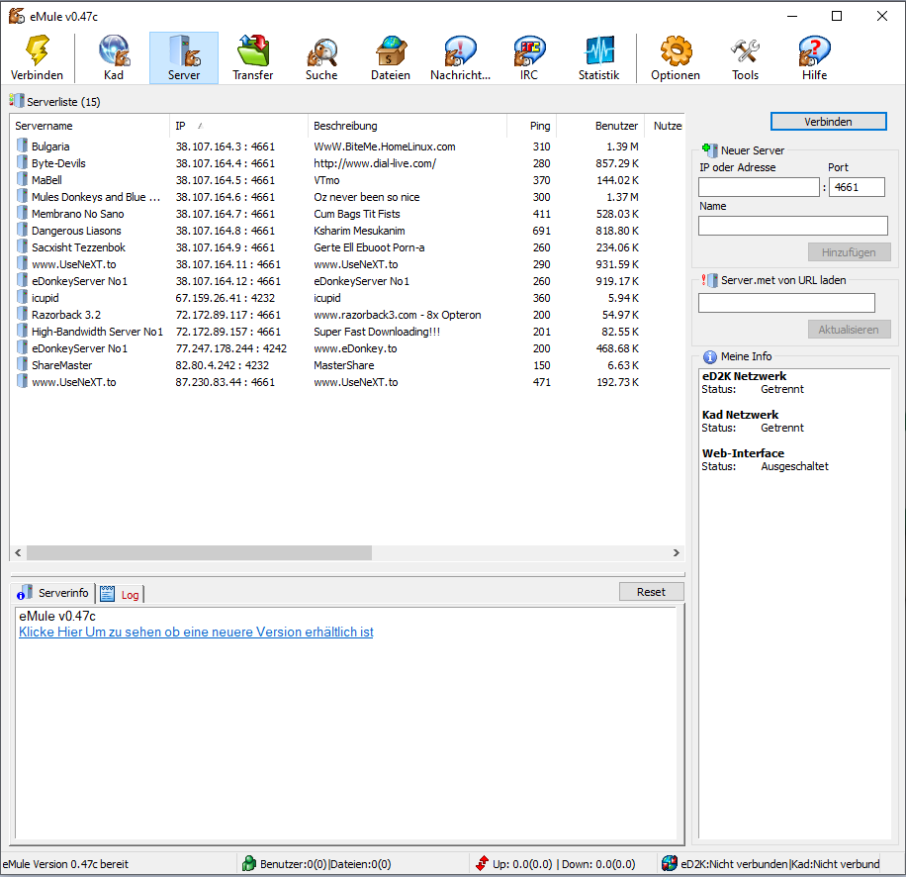Click the IP oder Adresse input field
The image size is (906, 877).
tap(759, 187)
